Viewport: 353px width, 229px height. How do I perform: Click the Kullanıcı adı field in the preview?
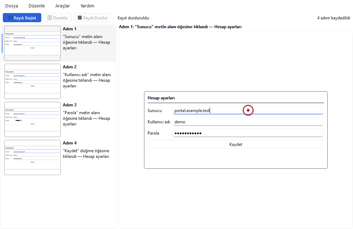tap(248, 122)
